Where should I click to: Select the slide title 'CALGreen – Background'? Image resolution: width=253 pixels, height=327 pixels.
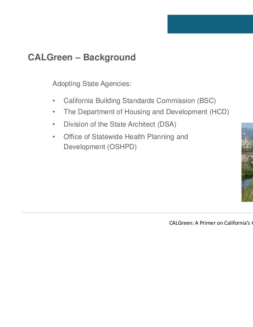tap(82, 57)
